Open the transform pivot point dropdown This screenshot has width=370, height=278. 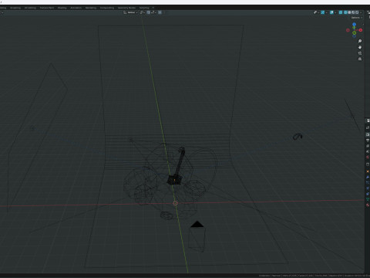(143, 12)
